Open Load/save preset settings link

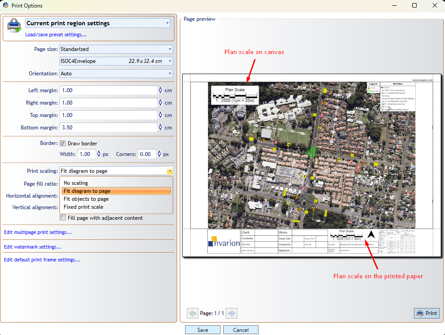pos(56,35)
